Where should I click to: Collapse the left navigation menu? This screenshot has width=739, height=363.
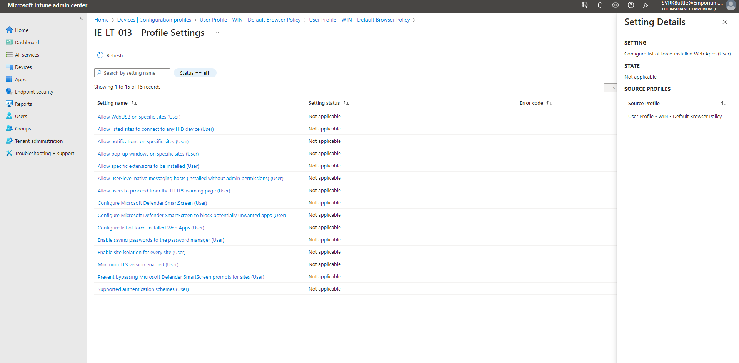coord(81,18)
